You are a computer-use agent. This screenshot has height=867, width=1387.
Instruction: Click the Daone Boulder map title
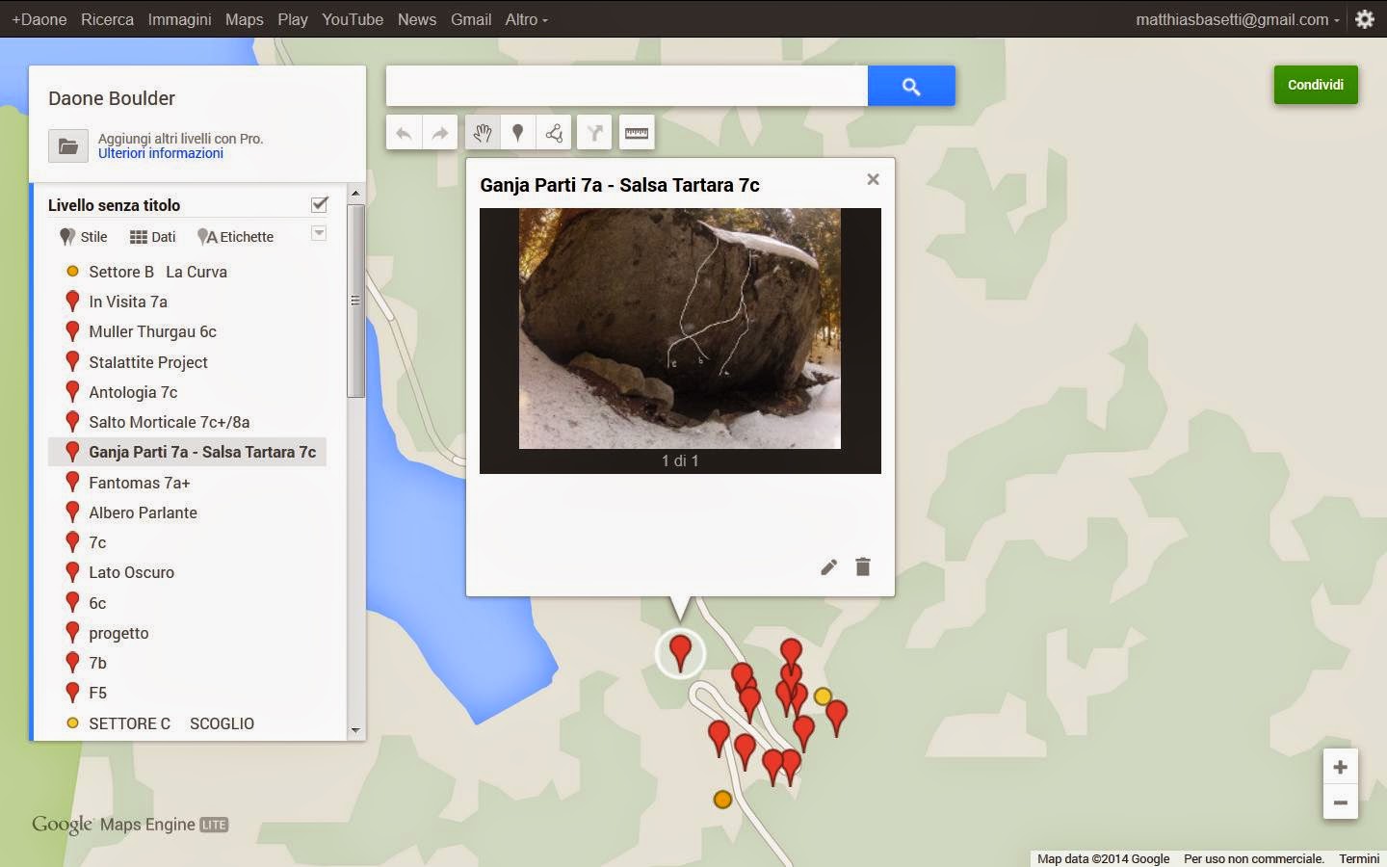pyautogui.click(x=112, y=98)
